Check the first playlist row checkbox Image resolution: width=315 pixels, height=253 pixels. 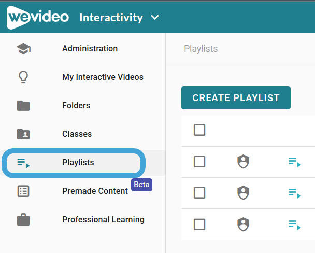coord(199,162)
